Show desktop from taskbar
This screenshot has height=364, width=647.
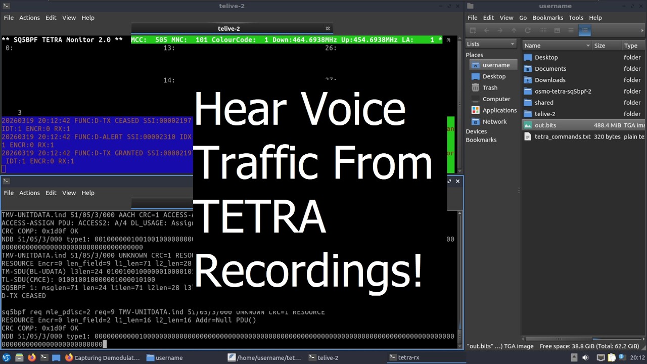pos(56,357)
